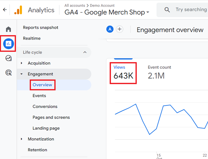Open the GA4 - Google Merch Shop property dropdown
Image resolution: width=208 pixels, height=159 pixels.
[x=107, y=12]
